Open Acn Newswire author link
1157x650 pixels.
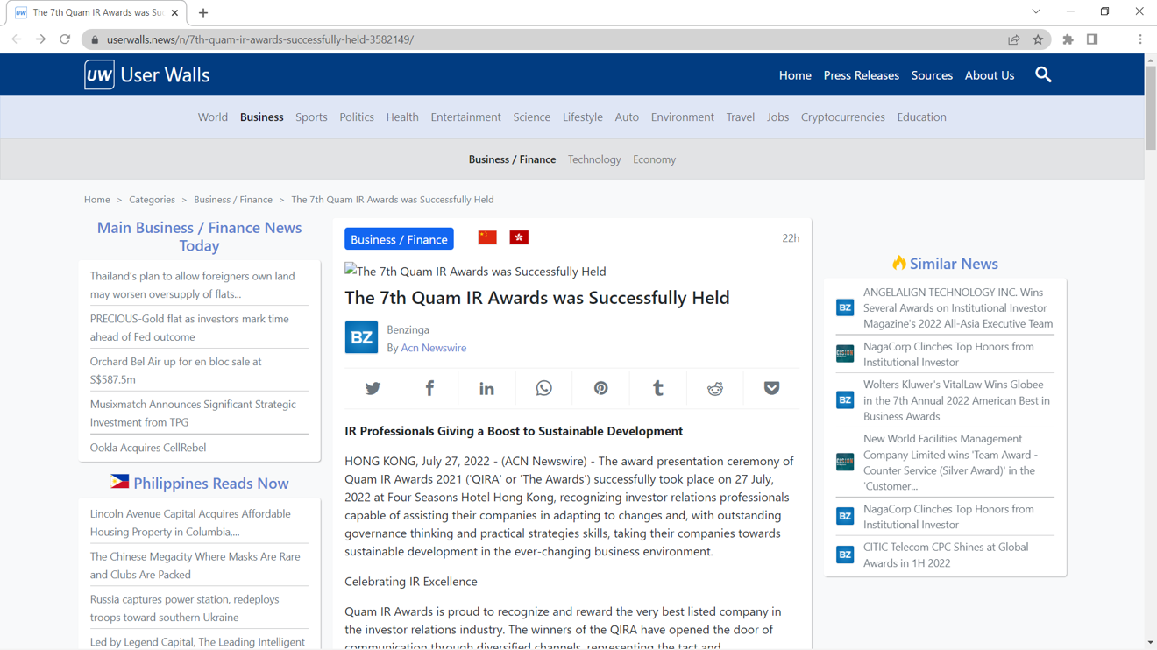[433, 348]
